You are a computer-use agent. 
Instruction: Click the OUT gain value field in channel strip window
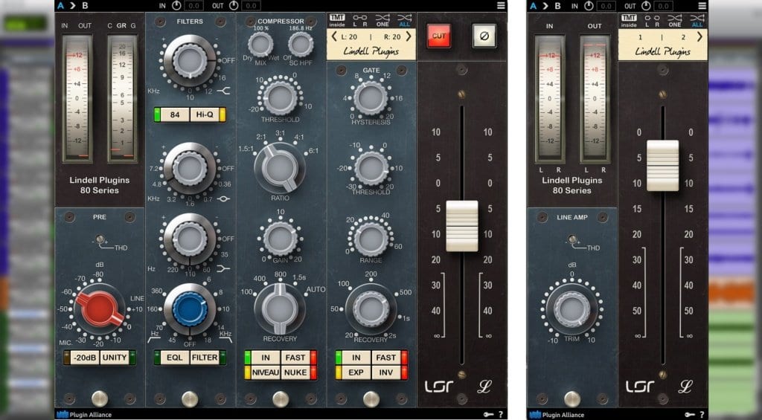[251, 6]
